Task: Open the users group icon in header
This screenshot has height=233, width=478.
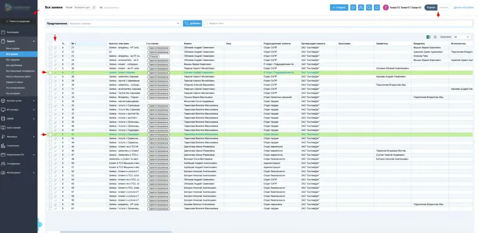Action: (361, 8)
